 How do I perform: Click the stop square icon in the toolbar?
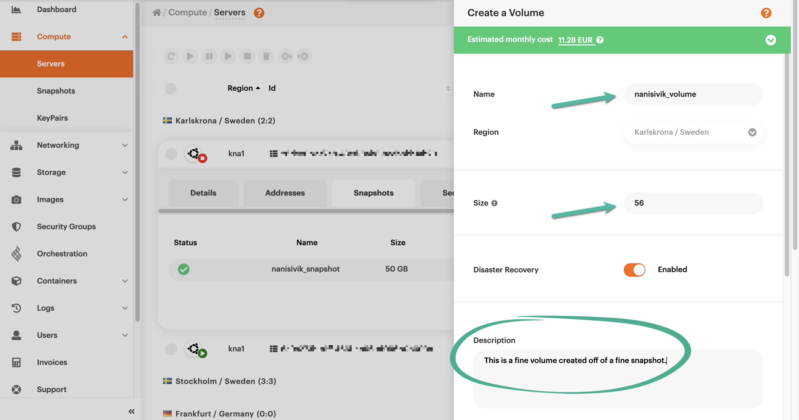(x=247, y=56)
